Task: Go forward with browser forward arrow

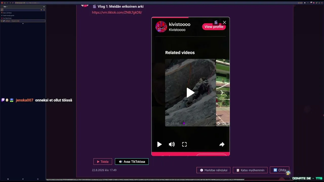Action: (x=10, y=3)
